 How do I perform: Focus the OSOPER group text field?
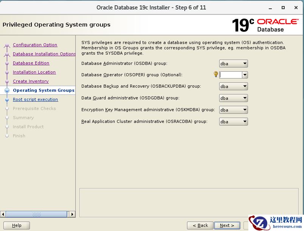pyautogui.click(x=231, y=75)
